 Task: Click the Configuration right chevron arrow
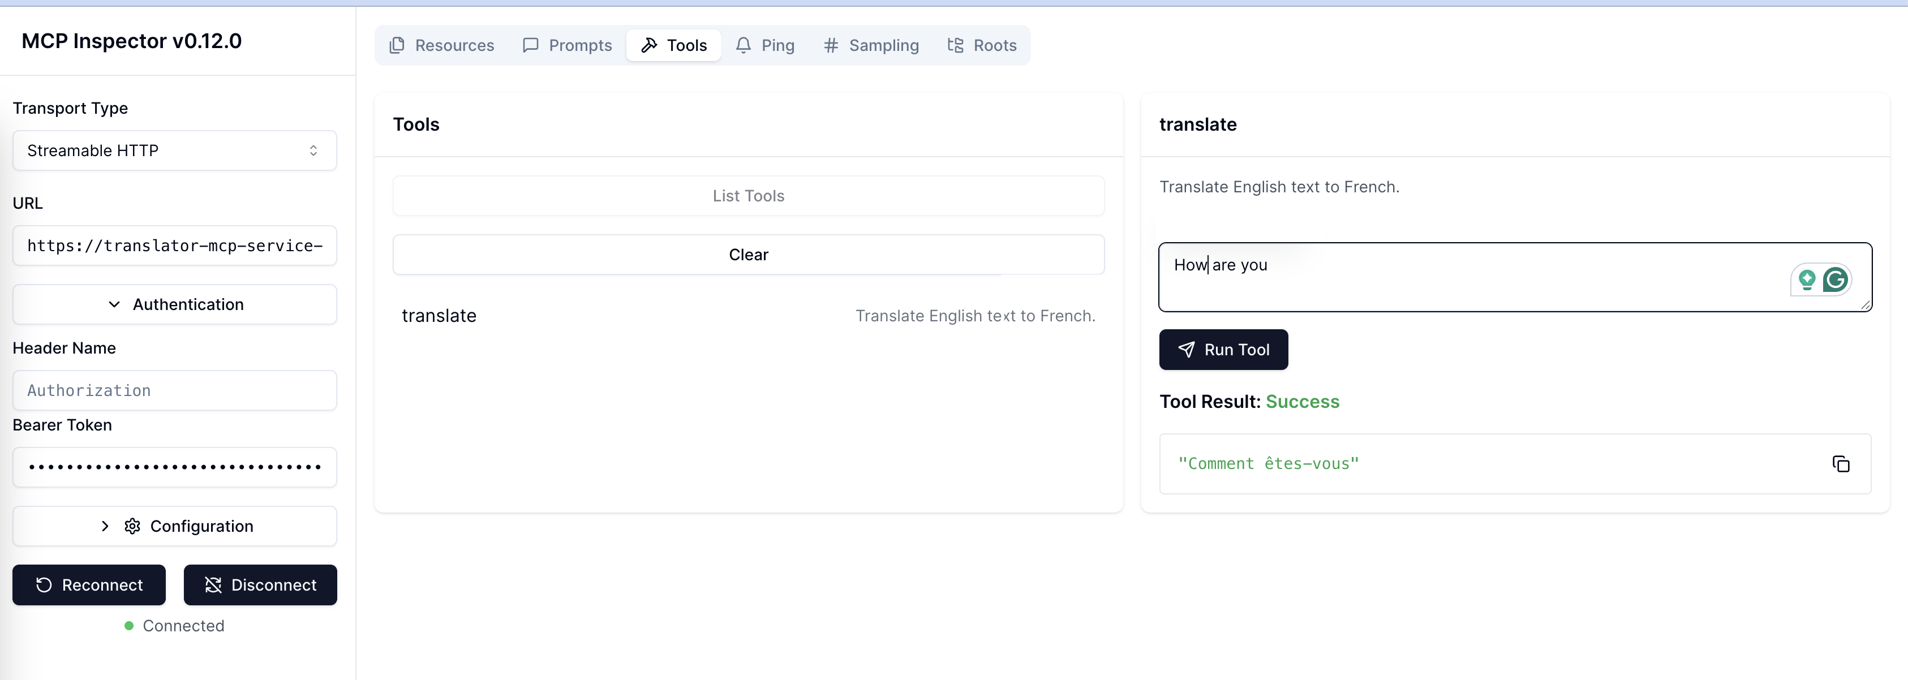pos(105,526)
